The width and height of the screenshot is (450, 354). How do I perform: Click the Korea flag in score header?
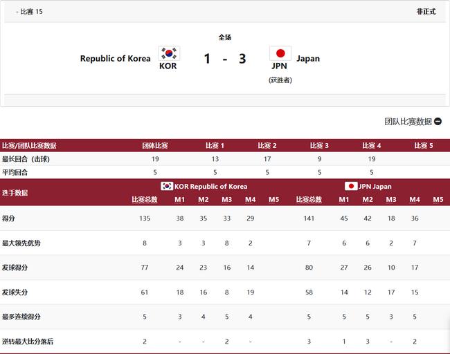(169, 53)
